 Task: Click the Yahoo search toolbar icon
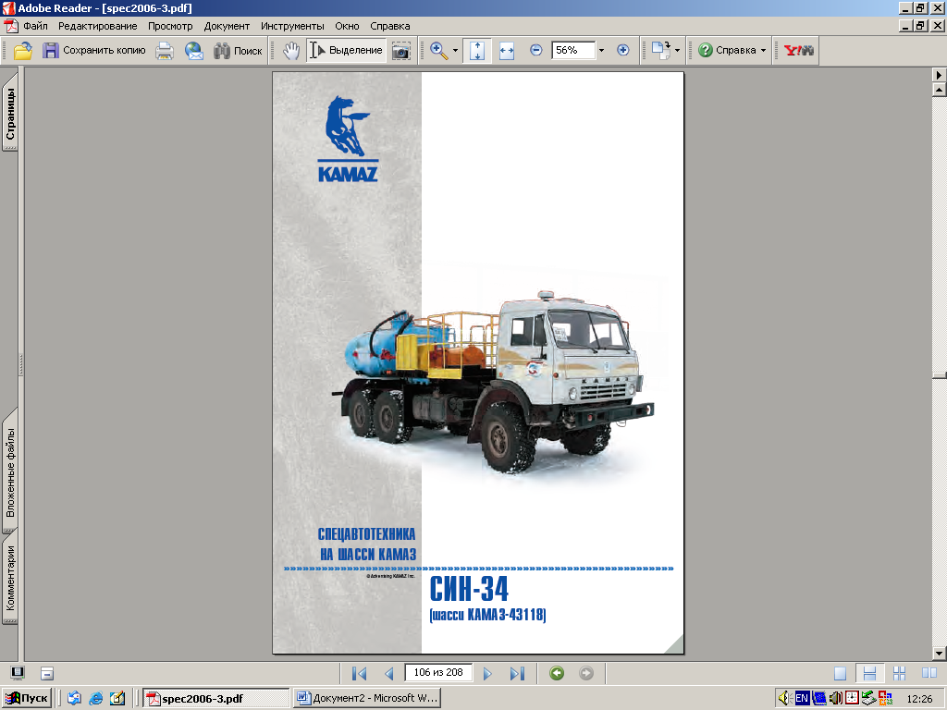tap(798, 50)
